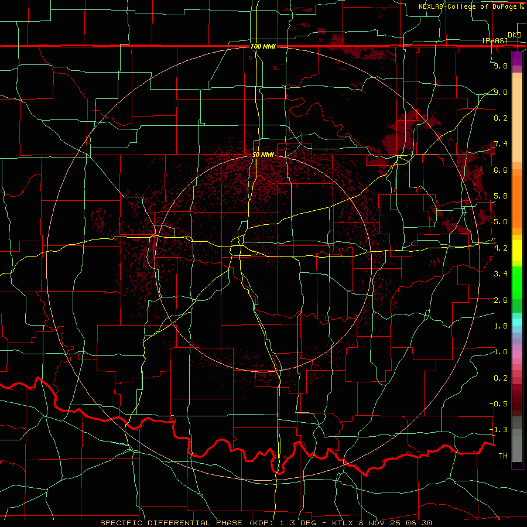Click the 6.6 value on color scale
The image size is (527, 527).
click(501, 170)
